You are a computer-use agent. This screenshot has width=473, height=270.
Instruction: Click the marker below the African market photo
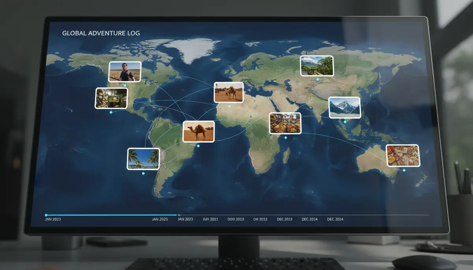tap(285, 137)
